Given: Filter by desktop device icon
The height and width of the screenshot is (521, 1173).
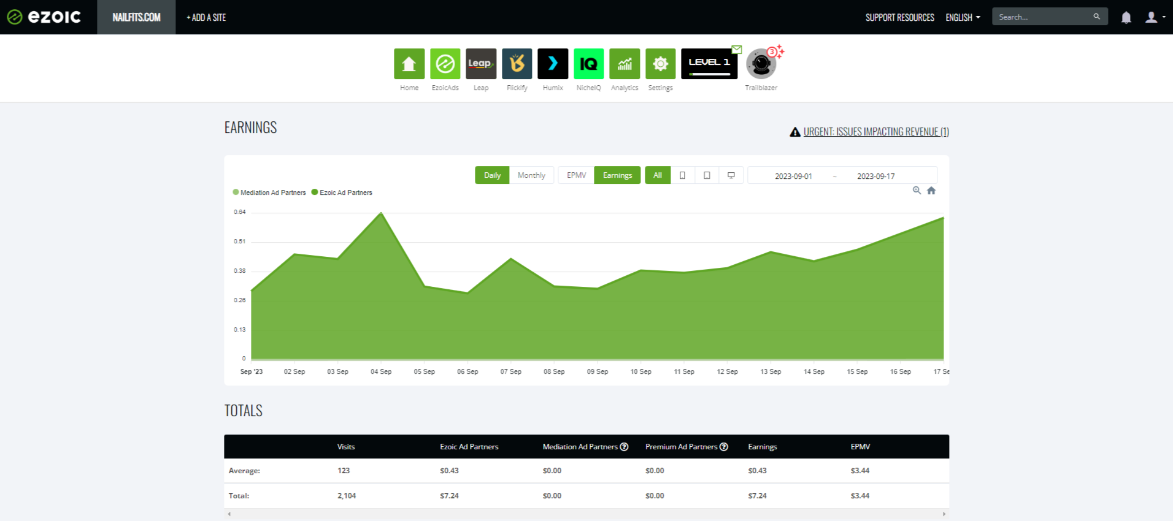Looking at the screenshot, I should pos(731,175).
